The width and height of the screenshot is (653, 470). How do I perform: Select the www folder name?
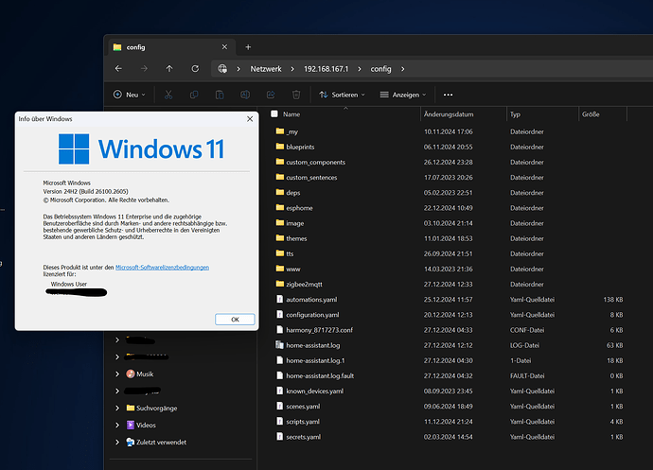tap(293, 269)
